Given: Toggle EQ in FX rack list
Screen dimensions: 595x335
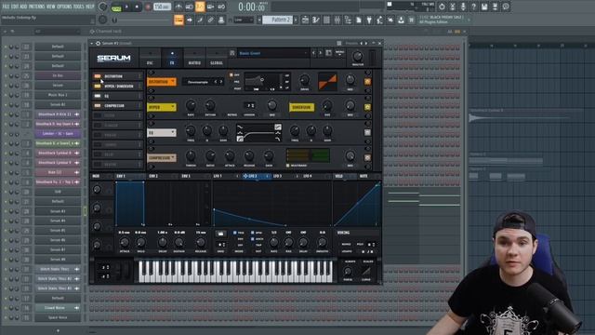Looking at the screenshot, I should tap(98, 96).
